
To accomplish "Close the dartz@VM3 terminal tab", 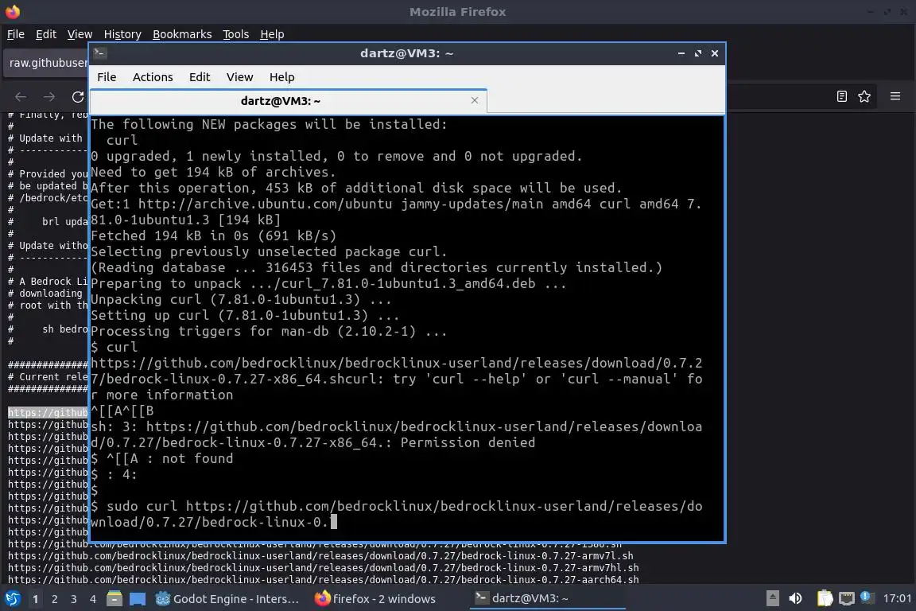I will pyautogui.click(x=475, y=100).
